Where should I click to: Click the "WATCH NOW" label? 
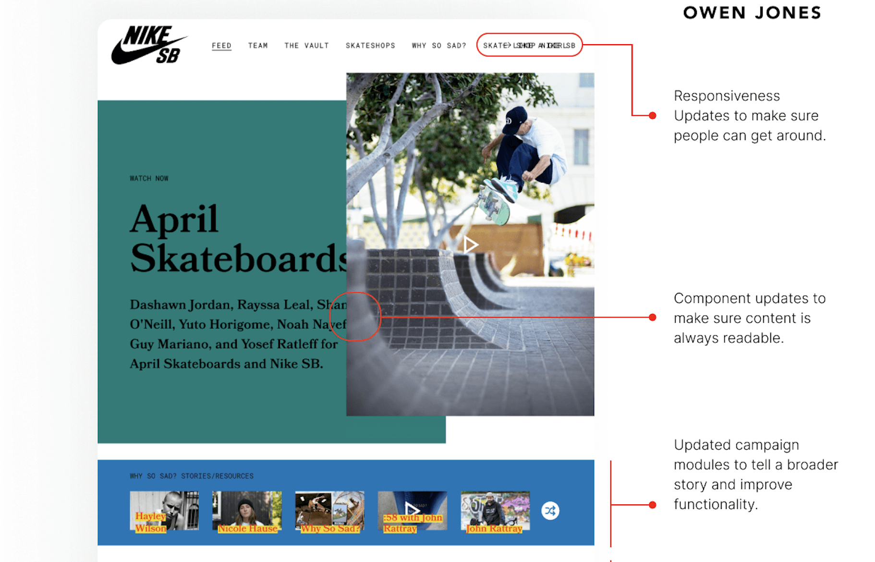pos(149,178)
